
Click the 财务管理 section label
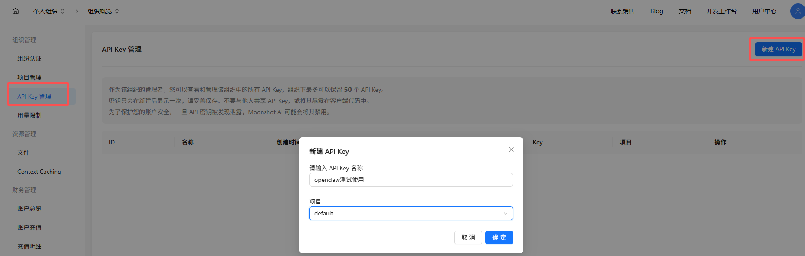(x=24, y=190)
